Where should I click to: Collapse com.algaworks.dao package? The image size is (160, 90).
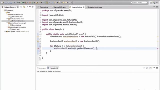(7, 14)
